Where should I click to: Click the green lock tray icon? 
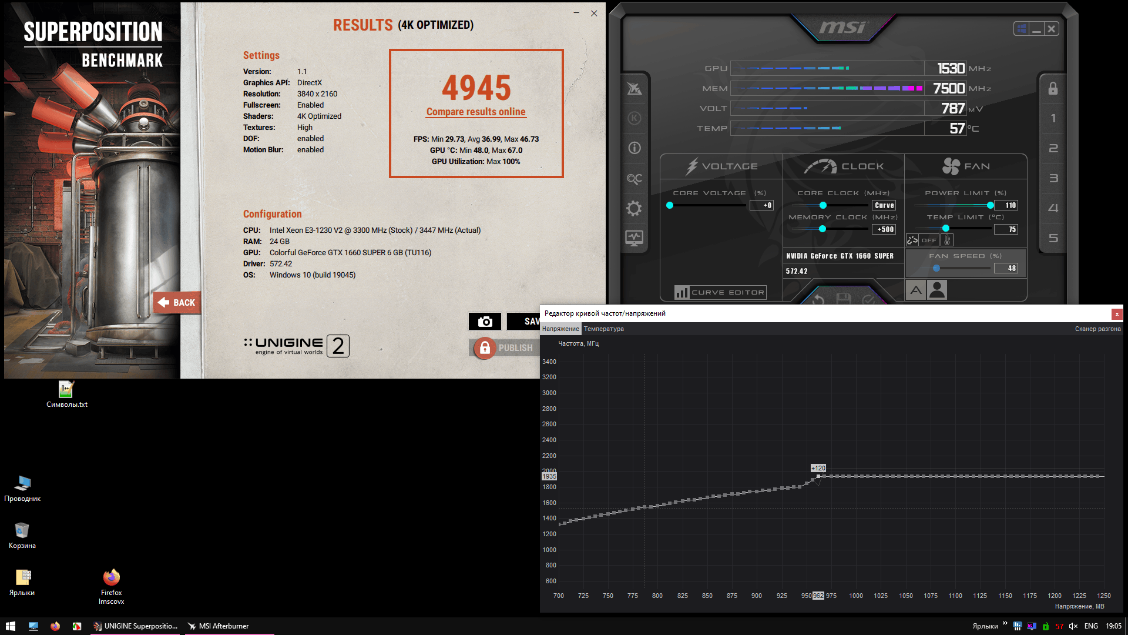1046,626
